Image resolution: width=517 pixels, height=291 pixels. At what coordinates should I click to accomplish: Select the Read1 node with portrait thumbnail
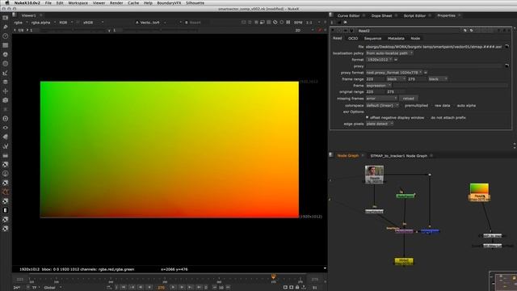click(374, 175)
